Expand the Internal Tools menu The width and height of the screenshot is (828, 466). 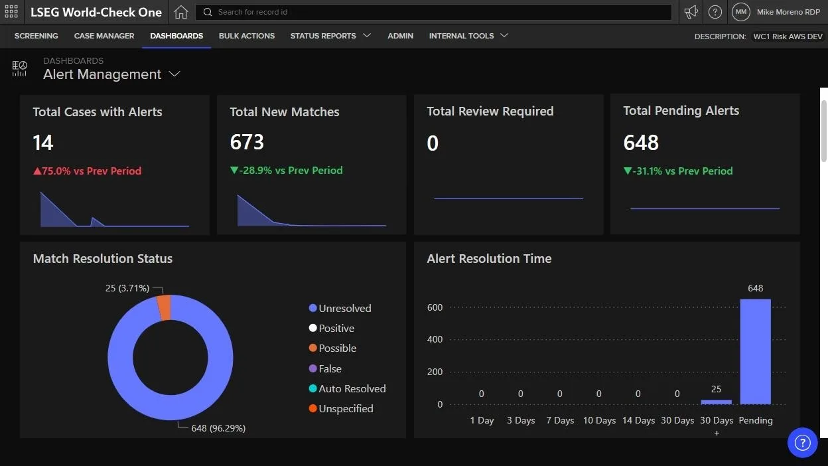tap(468, 36)
